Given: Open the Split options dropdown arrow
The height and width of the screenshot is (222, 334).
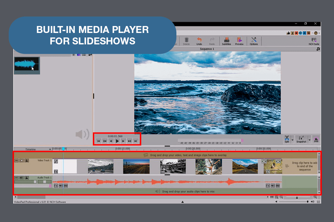Looking at the screenshot, I should click(293, 139).
